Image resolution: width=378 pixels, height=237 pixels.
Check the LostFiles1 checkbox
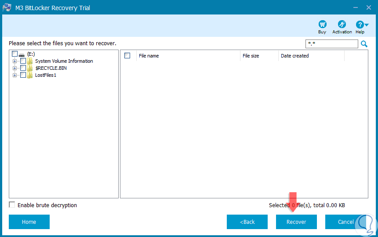click(23, 75)
